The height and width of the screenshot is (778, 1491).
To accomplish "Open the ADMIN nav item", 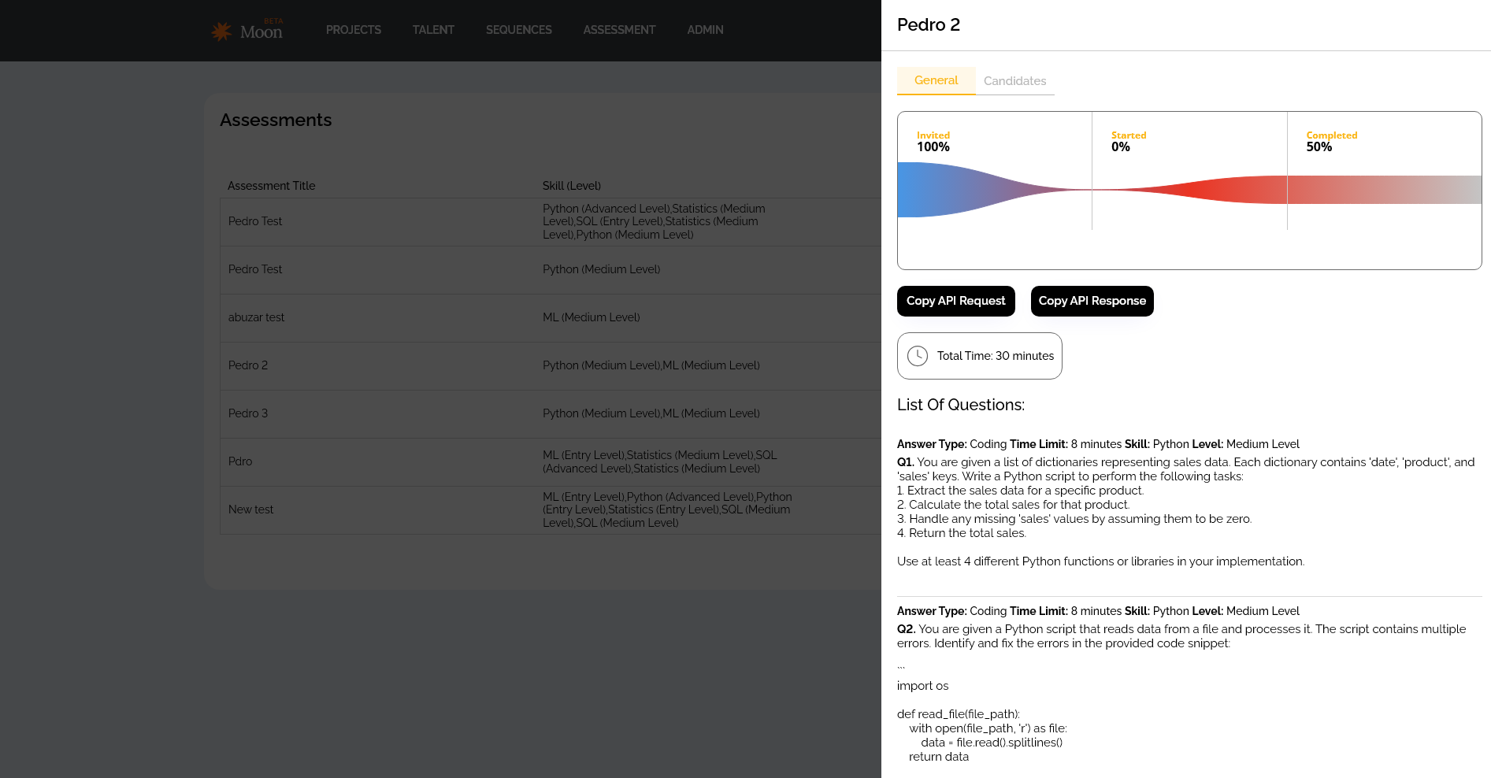I will click(x=705, y=30).
